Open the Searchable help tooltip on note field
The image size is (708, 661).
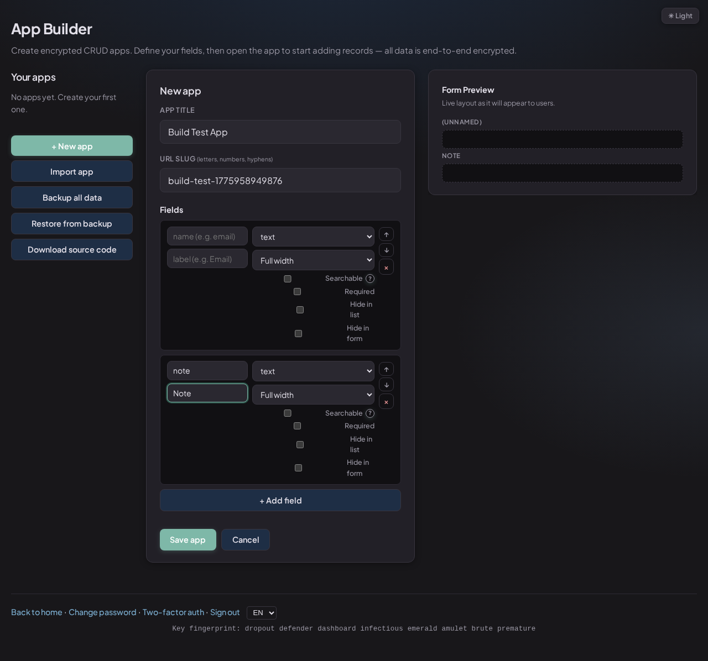[x=369, y=413]
